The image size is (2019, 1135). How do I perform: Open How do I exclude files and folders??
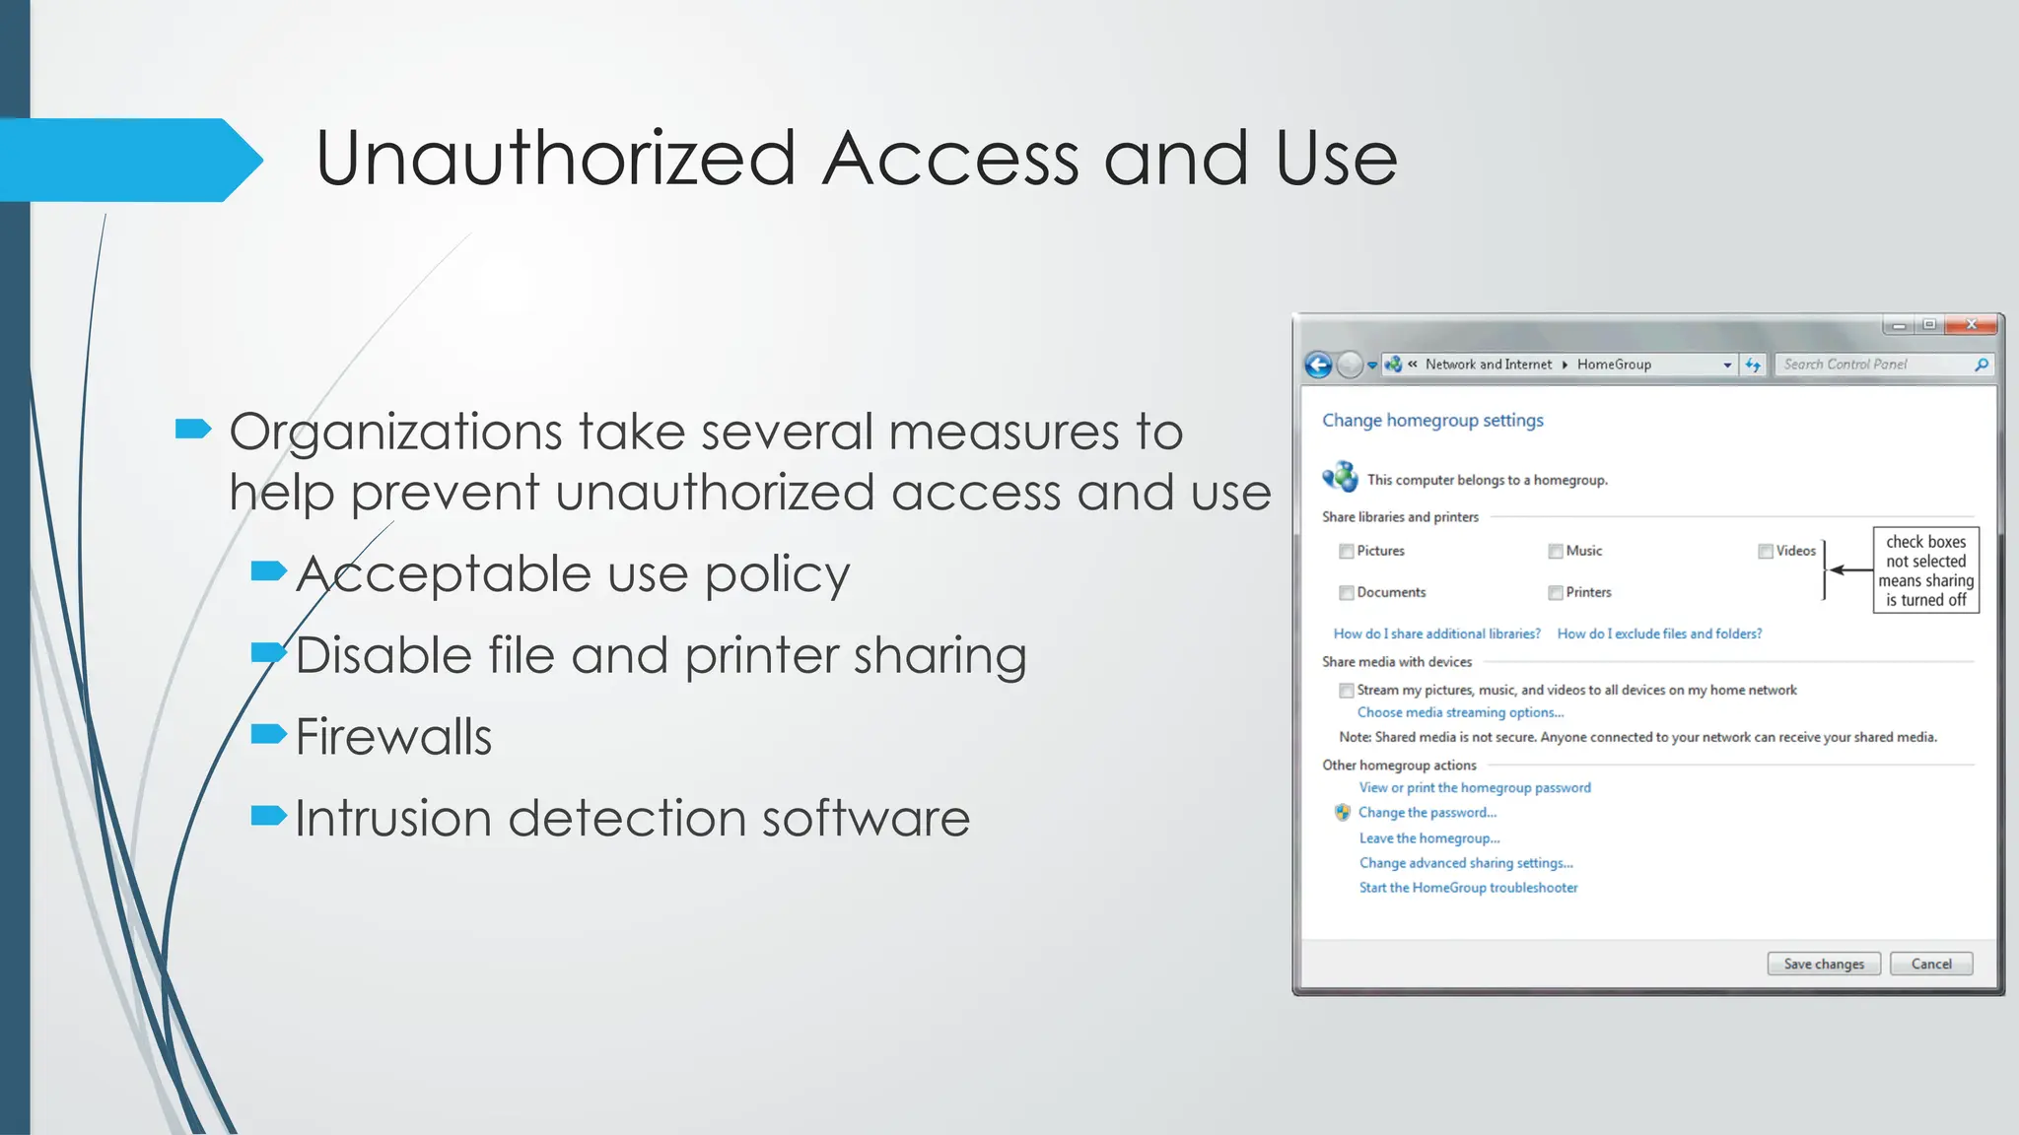1659,634
